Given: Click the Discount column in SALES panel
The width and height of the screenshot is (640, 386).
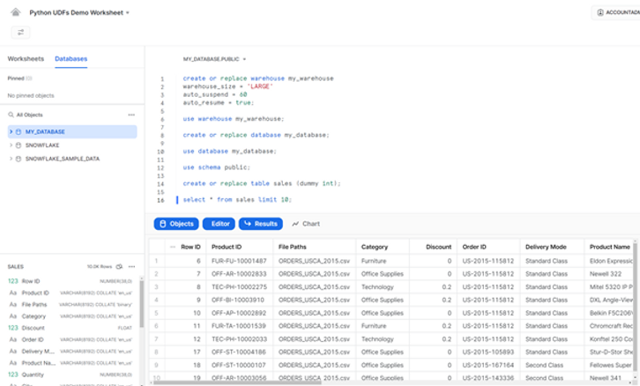Looking at the screenshot, I should coord(71,328).
